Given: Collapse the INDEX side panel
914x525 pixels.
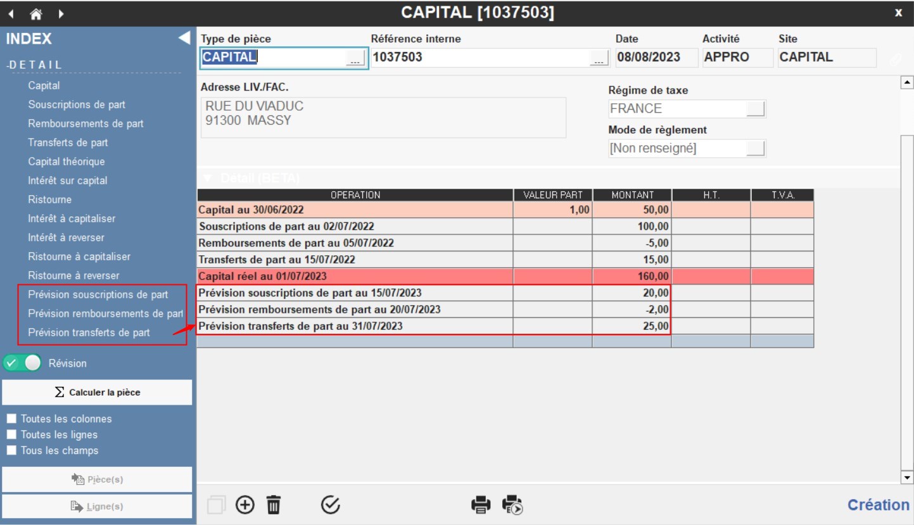Looking at the screenshot, I should click(184, 39).
